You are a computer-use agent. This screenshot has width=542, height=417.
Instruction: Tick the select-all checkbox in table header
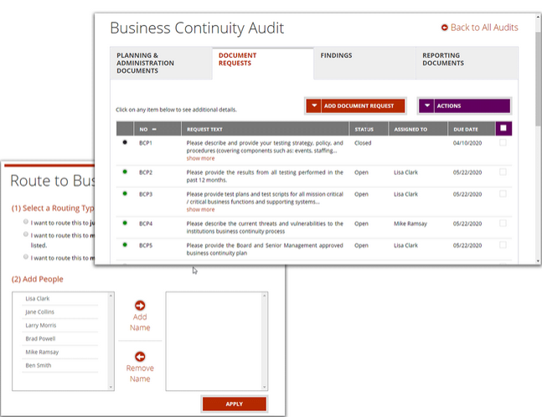pyautogui.click(x=503, y=129)
